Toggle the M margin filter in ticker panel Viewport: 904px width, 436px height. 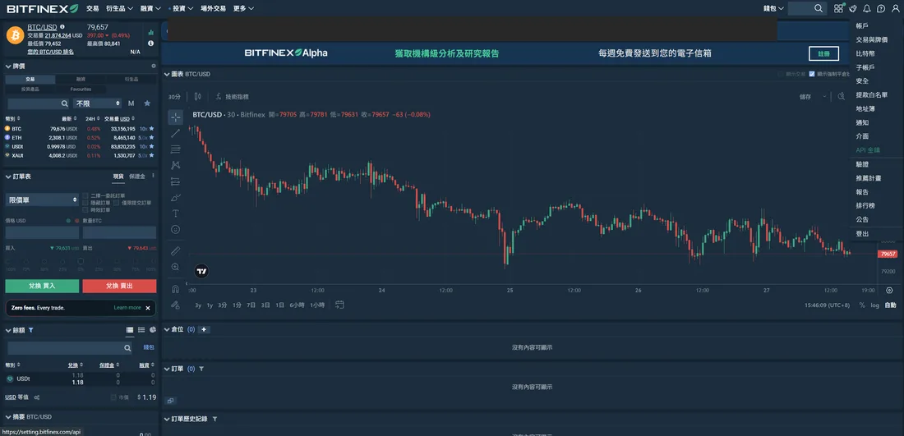click(131, 103)
